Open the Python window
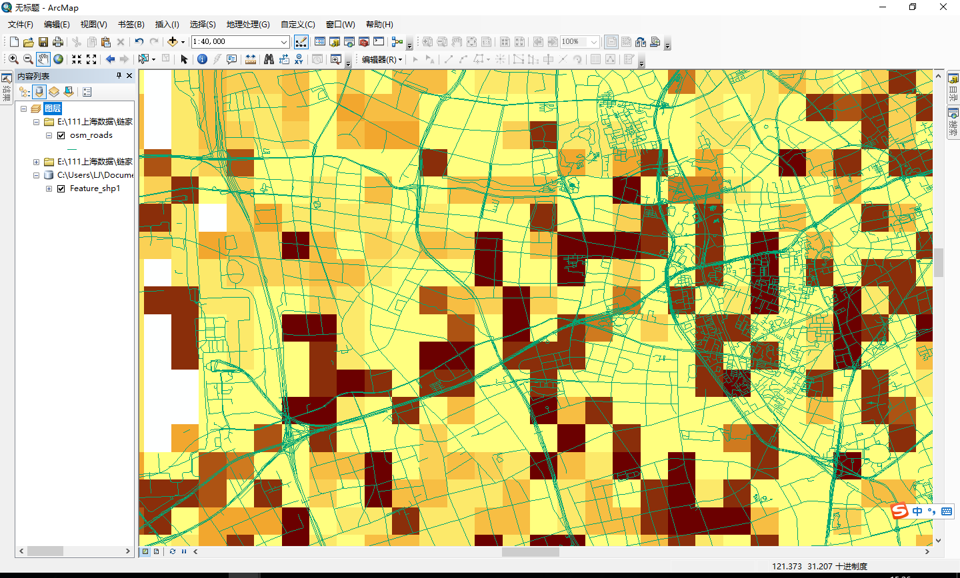Image resolution: width=960 pixels, height=578 pixels. [x=379, y=42]
